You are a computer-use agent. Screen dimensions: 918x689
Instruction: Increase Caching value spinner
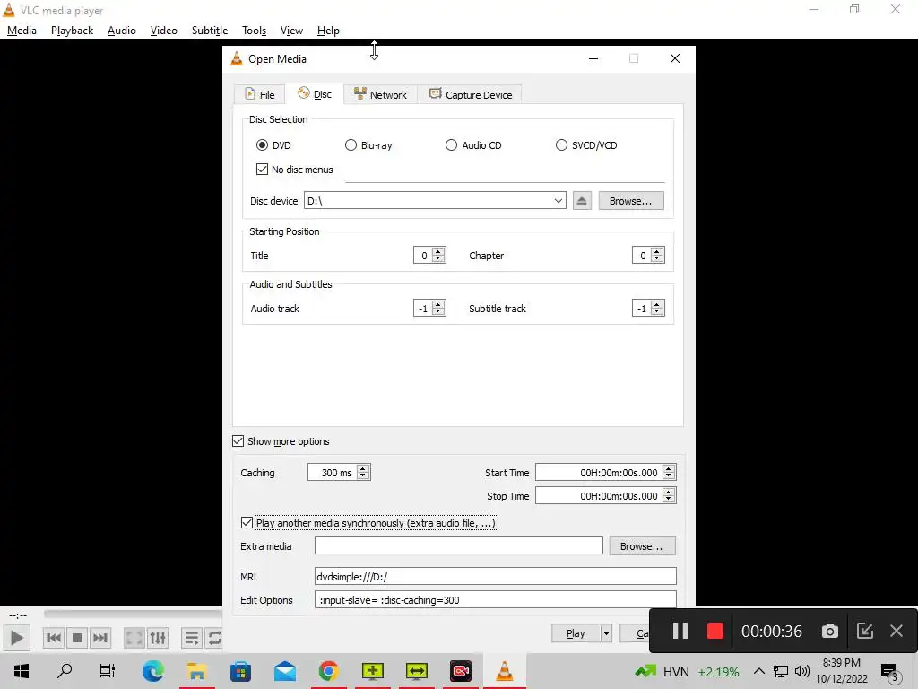tap(363, 468)
